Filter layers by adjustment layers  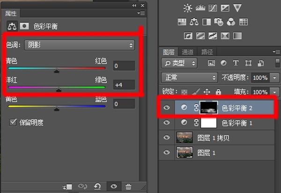coord(223,63)
